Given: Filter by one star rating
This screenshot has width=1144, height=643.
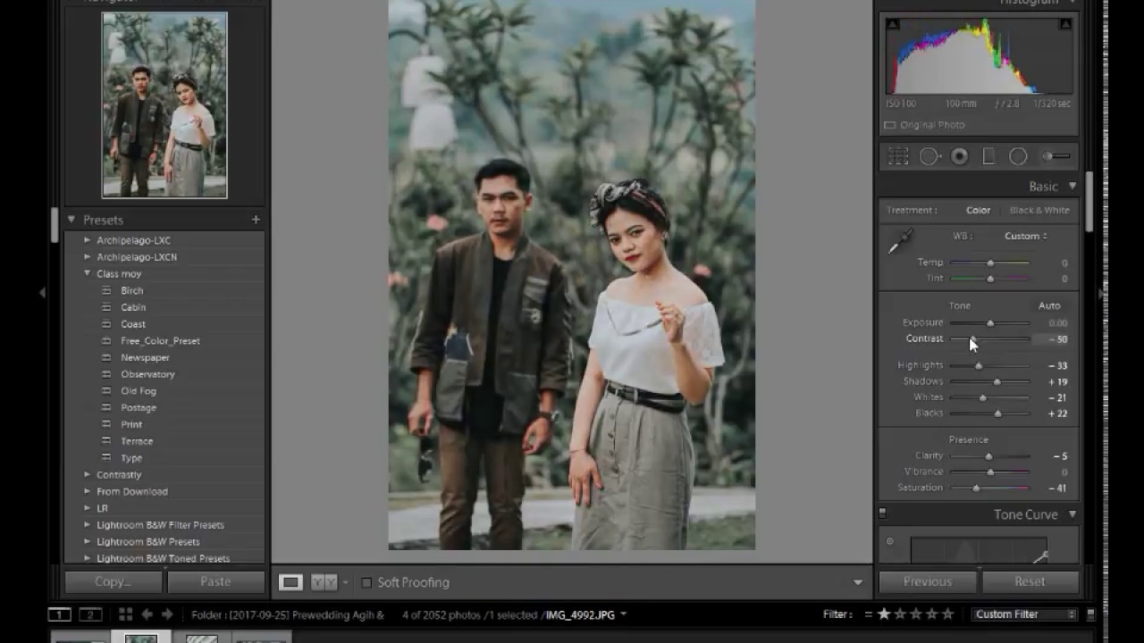Looking at the screenshot, I should point(884,614).
